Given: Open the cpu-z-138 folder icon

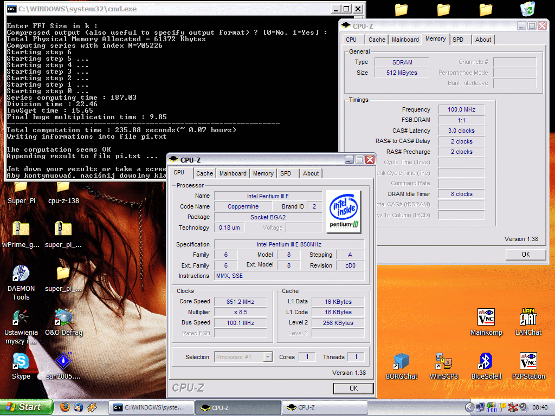Looking at the screenshot, I should (63, 193).
